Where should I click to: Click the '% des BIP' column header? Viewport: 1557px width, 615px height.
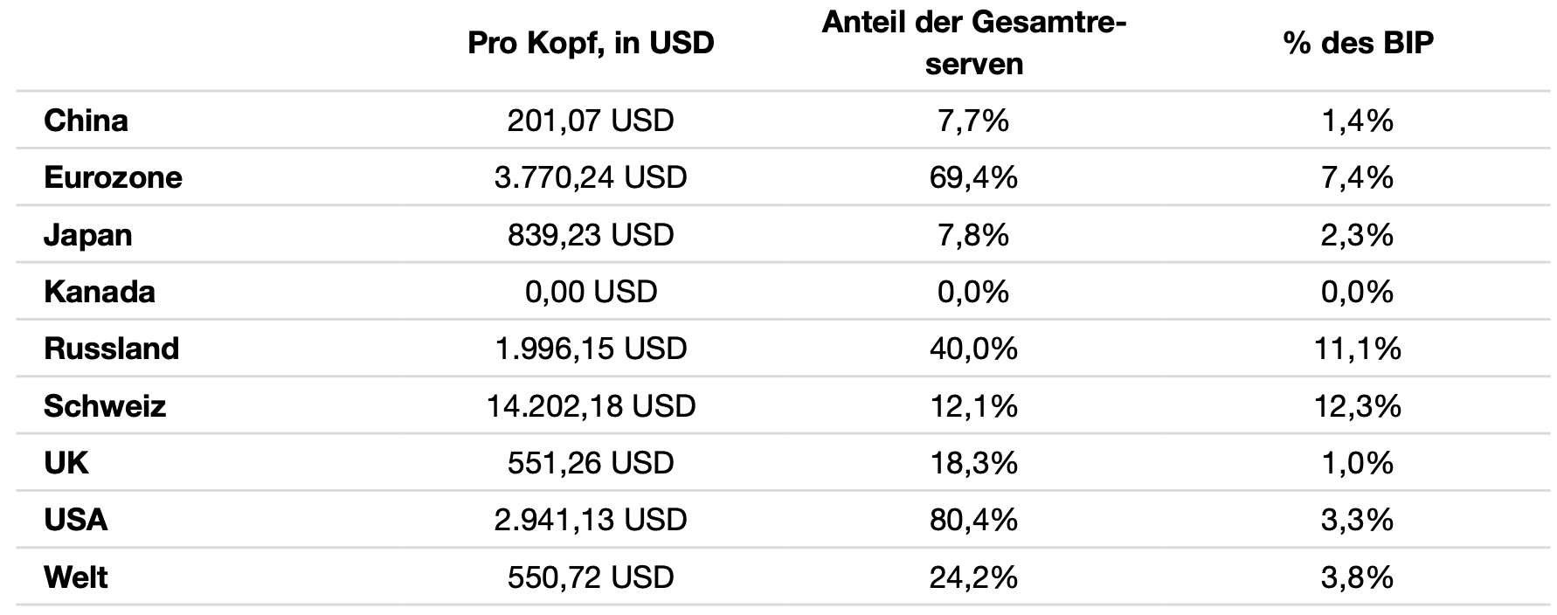pyautogui.click(x=1358, y=44)
